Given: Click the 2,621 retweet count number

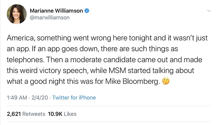Looking at the screenshot, I should (x=14, y=114).
